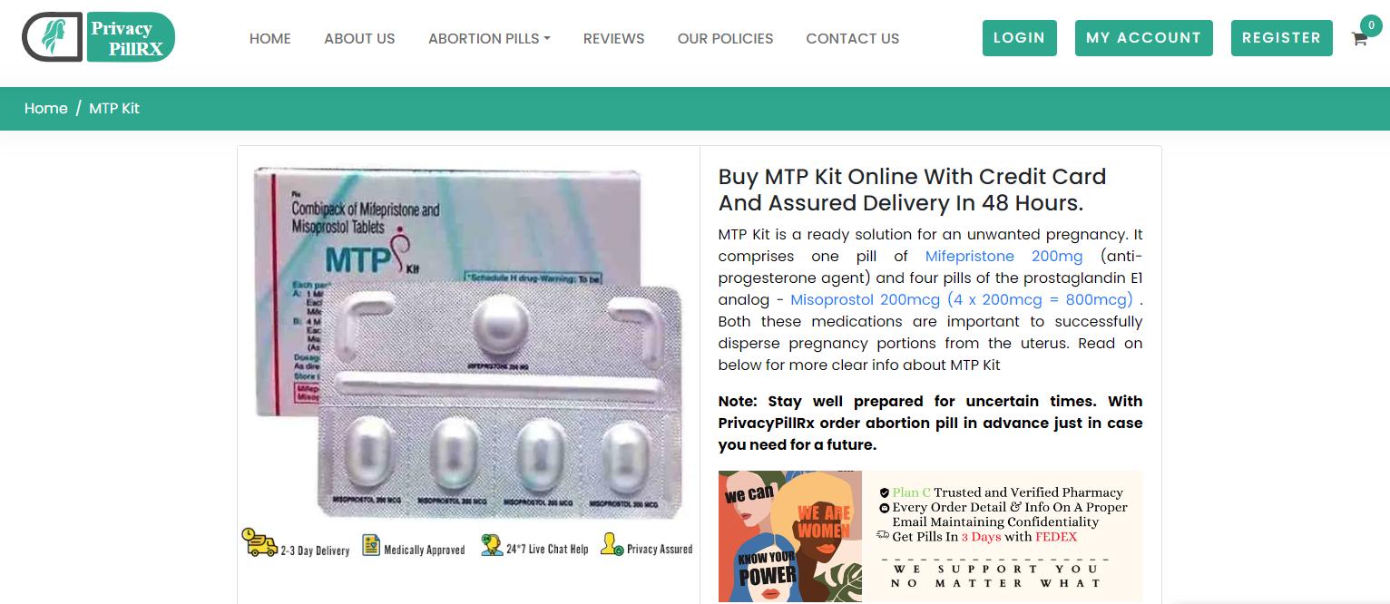1390x604 pixels.
Task: Open Our Policies in the navigation
Action: coord(725,38)
